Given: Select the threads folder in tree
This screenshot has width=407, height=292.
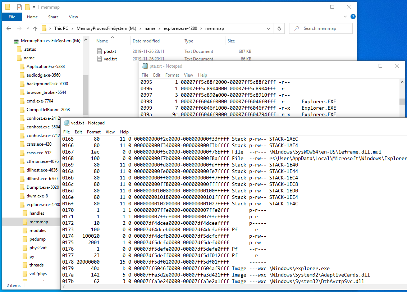Looking at the screenshot, I should (36, 265).
